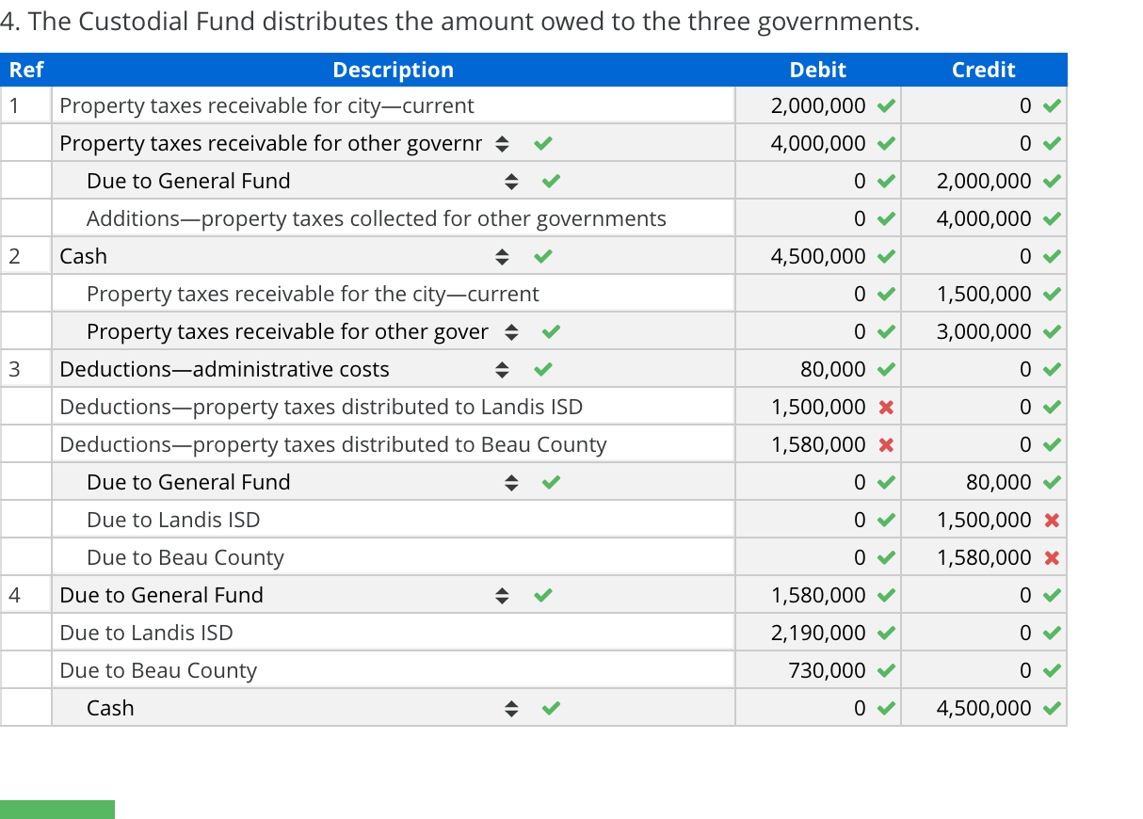1143x819 pixels.
Task: Click the 'Due to Beau County' field in entry 4
Action: (x=393, y=670)
